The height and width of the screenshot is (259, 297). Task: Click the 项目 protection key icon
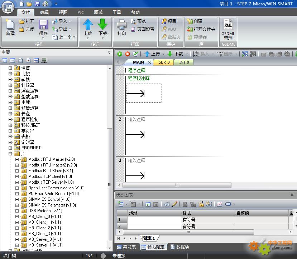(164, 21)
